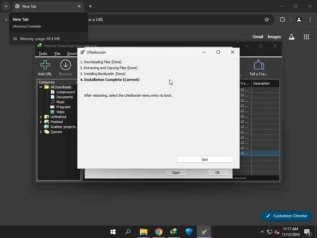The height and width of the screenshot is (238, 317).
Task: Bookmark this page with the star icon
Action: [267, 20]
